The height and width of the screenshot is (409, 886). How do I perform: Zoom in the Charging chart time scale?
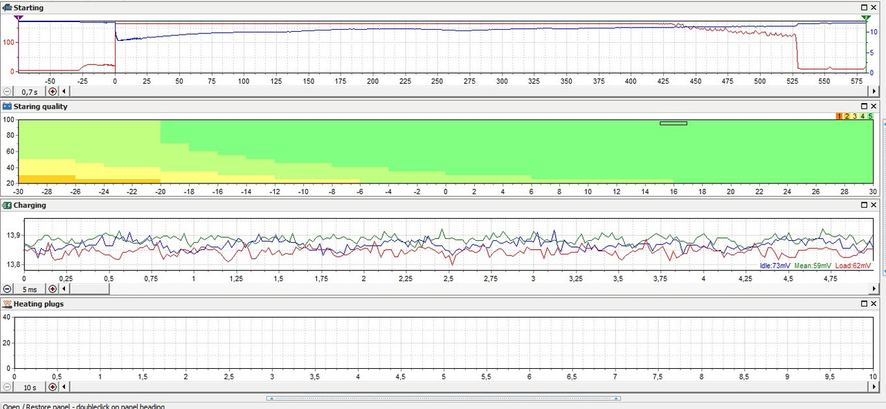pyautogui.click(x=53, y=289)
